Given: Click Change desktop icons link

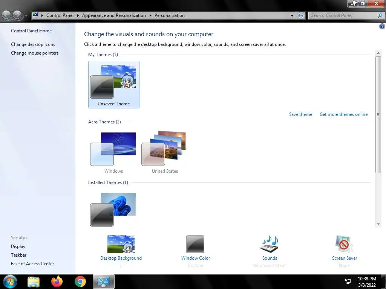Looking at the screenshot, I should (x=33, y=44).
